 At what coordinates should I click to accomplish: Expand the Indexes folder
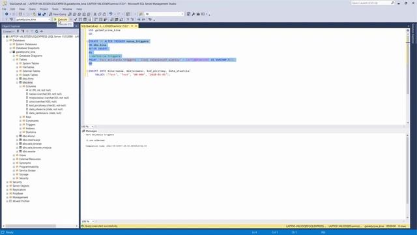coord(20,129)
